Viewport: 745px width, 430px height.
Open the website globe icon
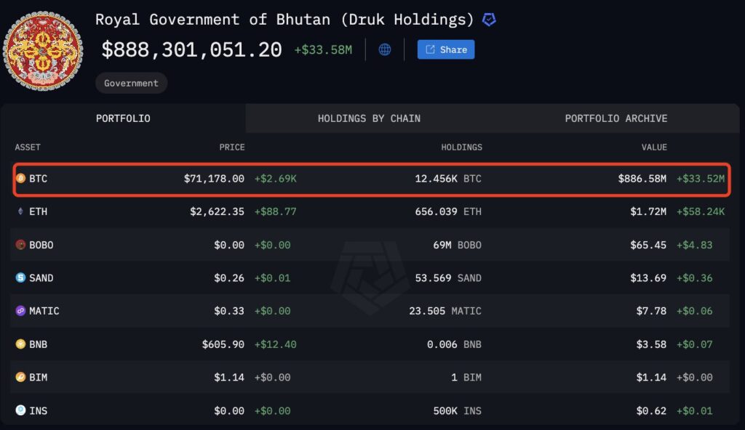pyautogui.click(x=384, y=49)
